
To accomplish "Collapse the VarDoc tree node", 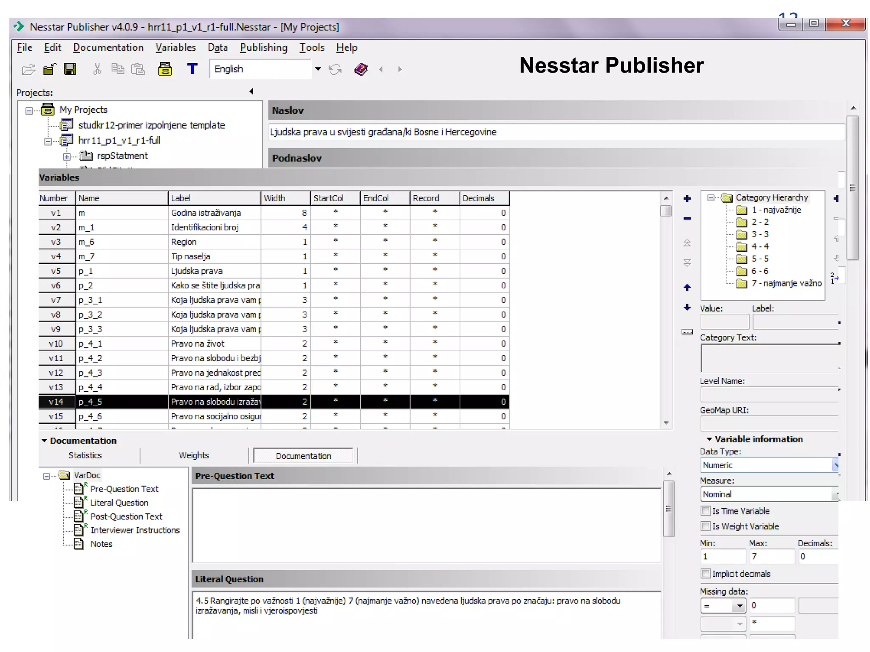I will 47,476.
